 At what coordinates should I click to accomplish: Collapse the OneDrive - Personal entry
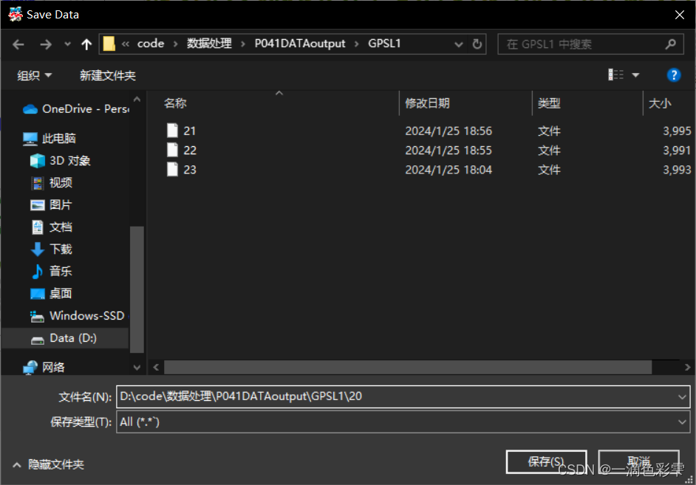(16, 109)
